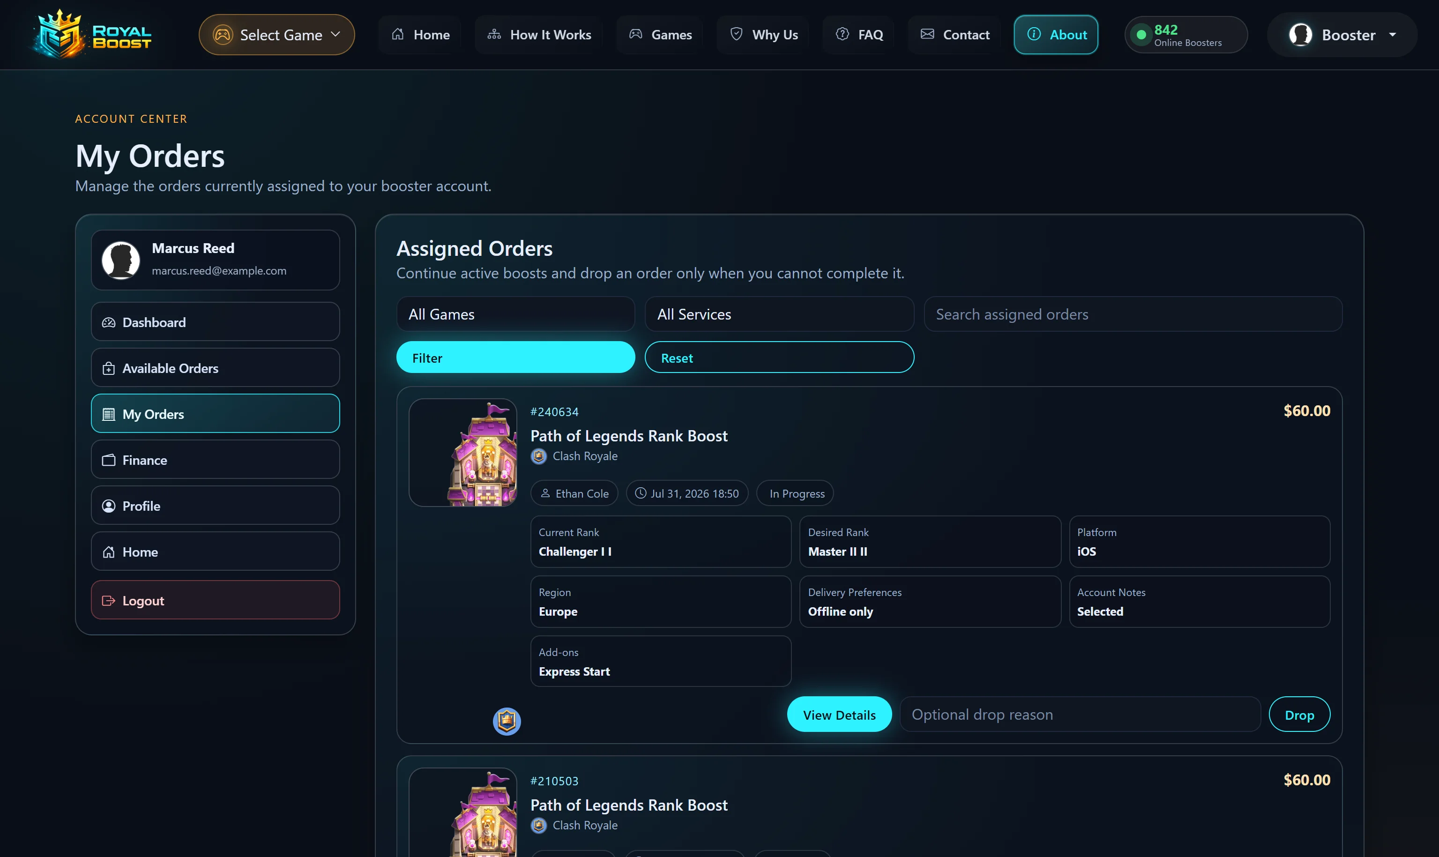Open the Games menu item
The image size is (1439, 857).
660,35
